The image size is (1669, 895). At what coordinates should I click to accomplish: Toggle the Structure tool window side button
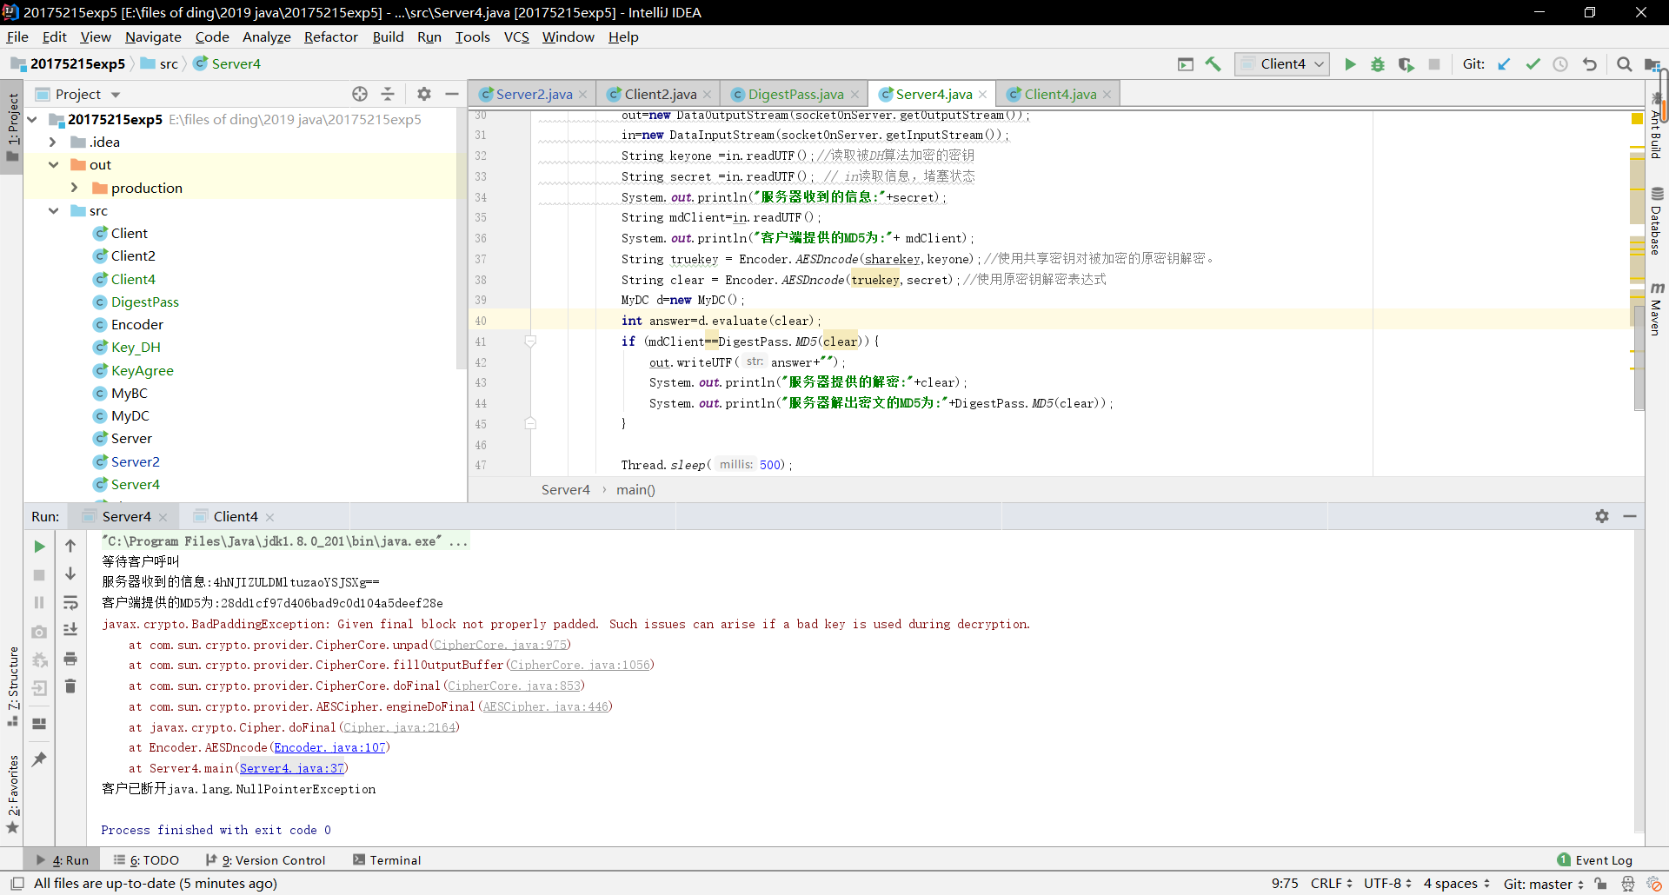click(12, 686)
